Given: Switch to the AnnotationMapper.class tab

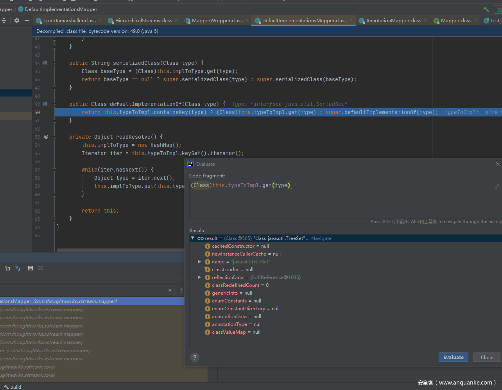Looking at the screenshot, I should pos(393,20).
